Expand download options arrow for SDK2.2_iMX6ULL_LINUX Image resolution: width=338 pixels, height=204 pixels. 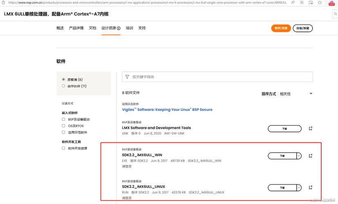coord(299,188)
